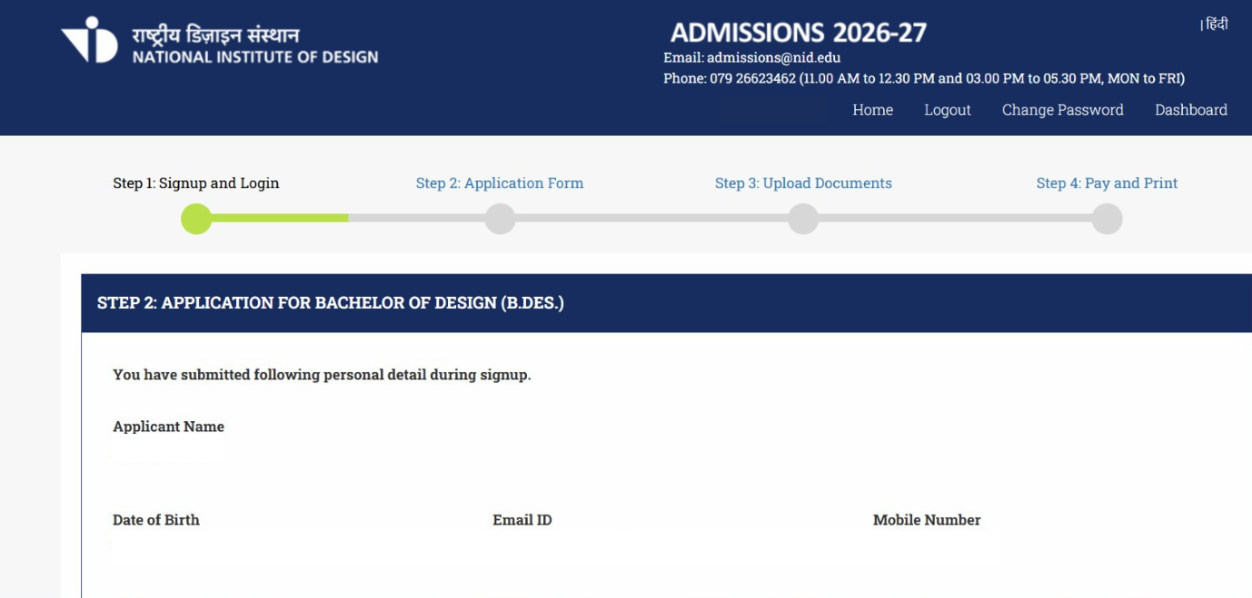1252x598 pixels.
Task: Open the Dashboard link
Action: coord(1190,110)
